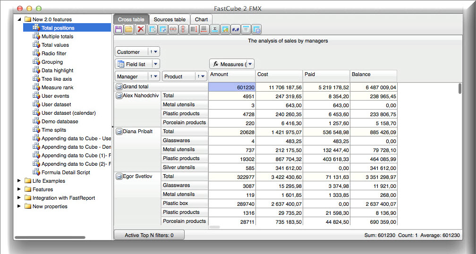This screenshot has height=254, width=476.
Task: Click Active Top N filters button
Action: coord(149,235)
